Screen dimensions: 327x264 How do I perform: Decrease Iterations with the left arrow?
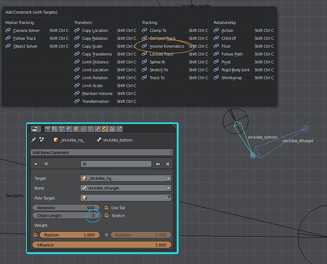34,208
